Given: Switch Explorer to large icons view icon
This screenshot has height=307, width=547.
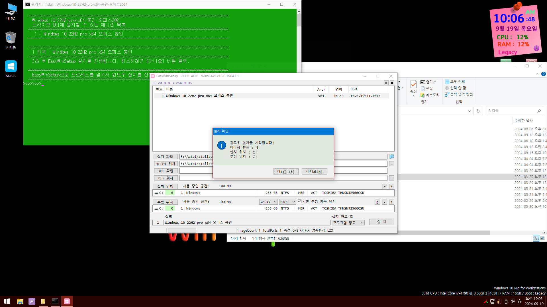Looking at the screenshot, I should click(542, 238).
